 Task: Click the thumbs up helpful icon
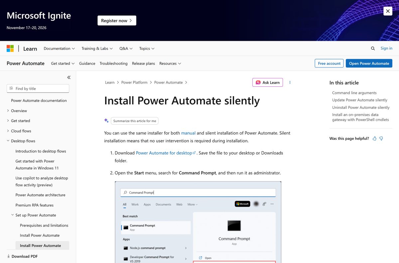coord(375,138)
